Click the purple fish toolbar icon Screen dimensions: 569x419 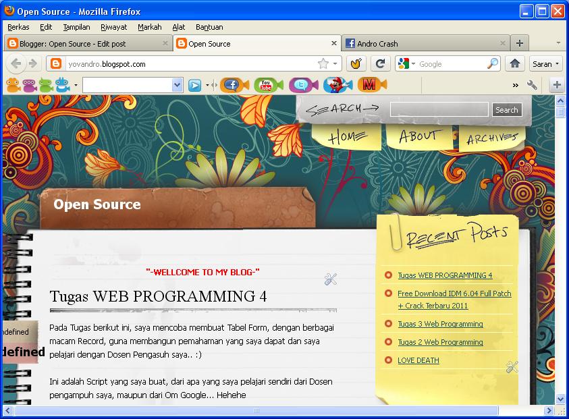click(30, 85)
